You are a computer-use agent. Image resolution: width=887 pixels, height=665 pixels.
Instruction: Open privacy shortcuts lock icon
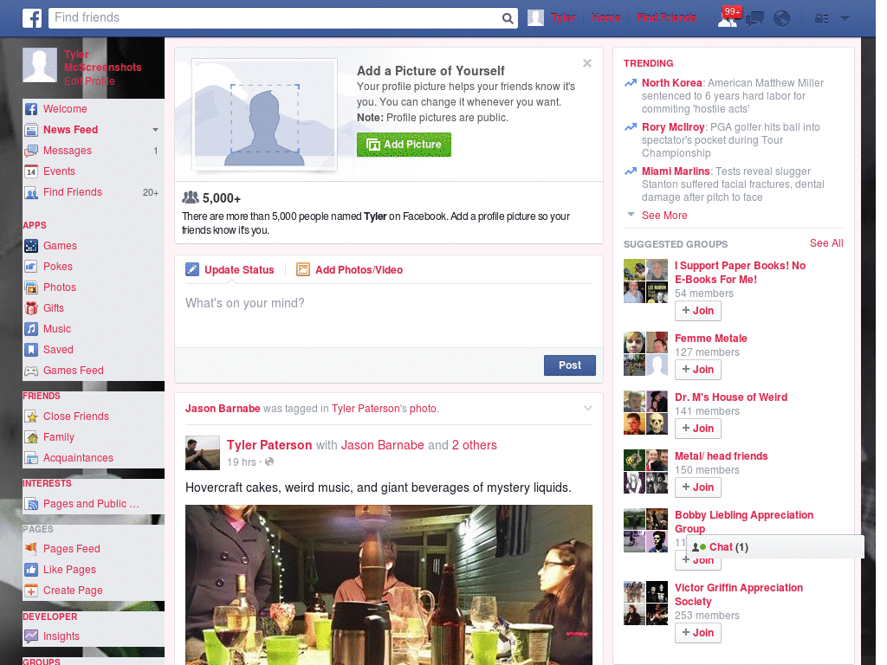(x=821, y=19)
